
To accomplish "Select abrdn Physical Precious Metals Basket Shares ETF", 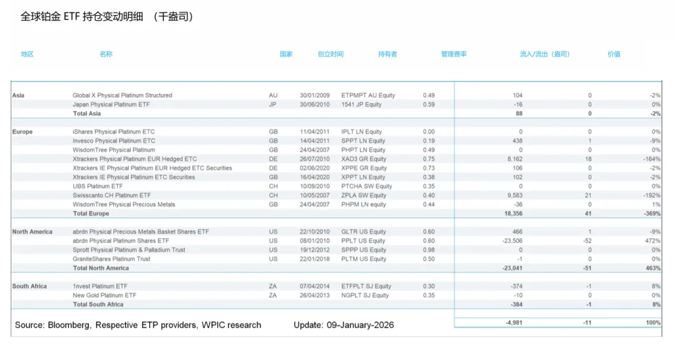I will pos(141,232).
